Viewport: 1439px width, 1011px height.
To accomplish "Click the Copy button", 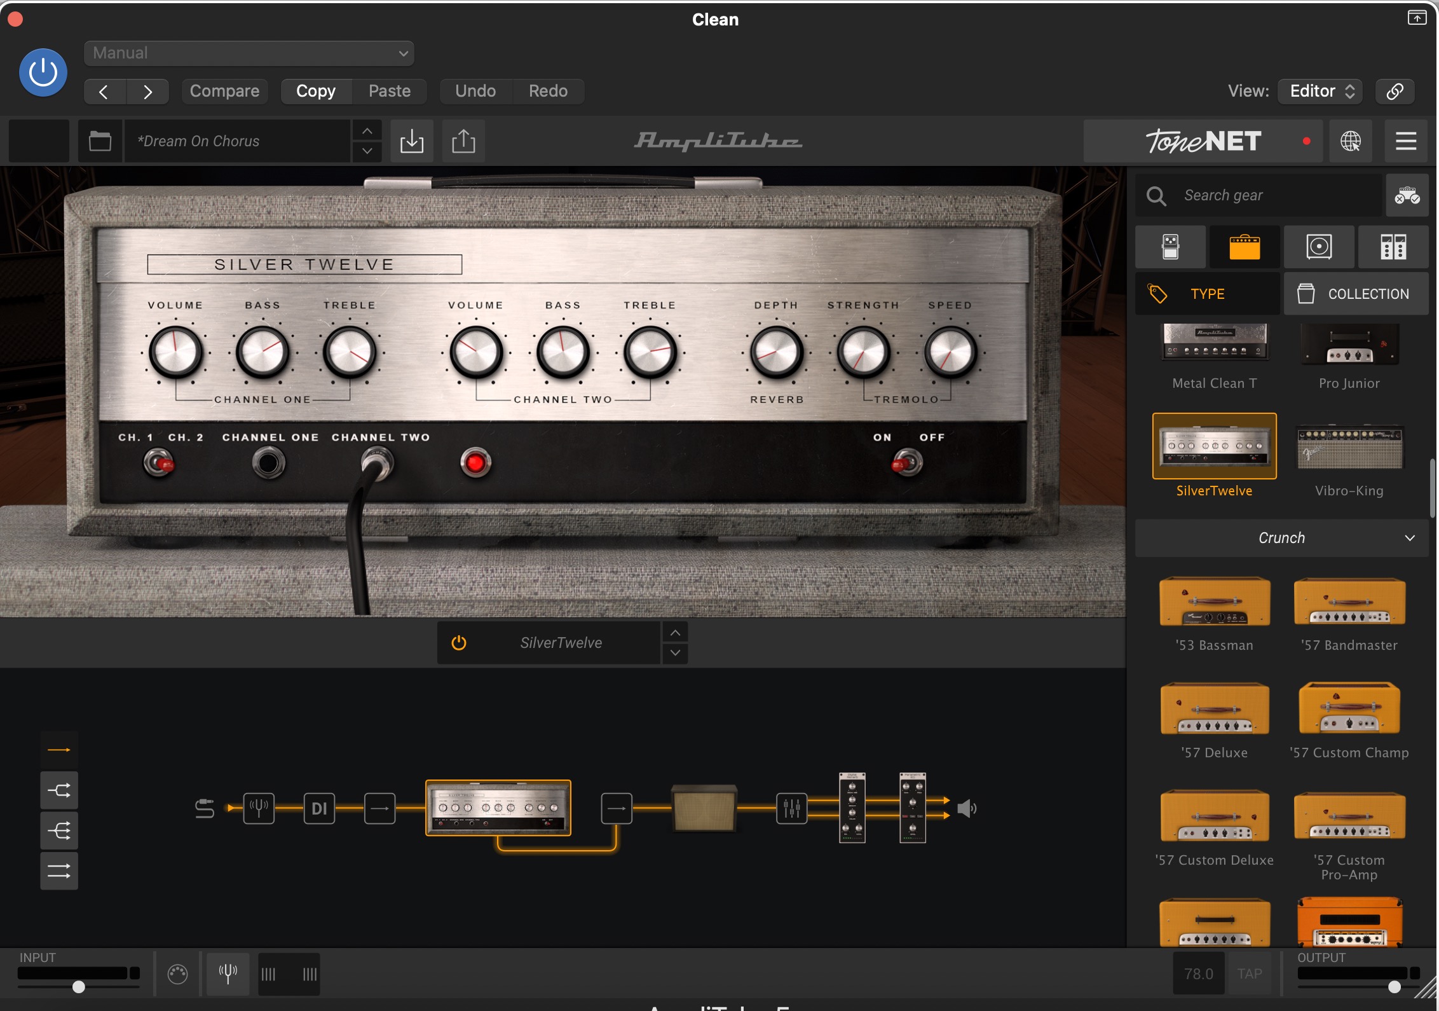I will [316, 92].
